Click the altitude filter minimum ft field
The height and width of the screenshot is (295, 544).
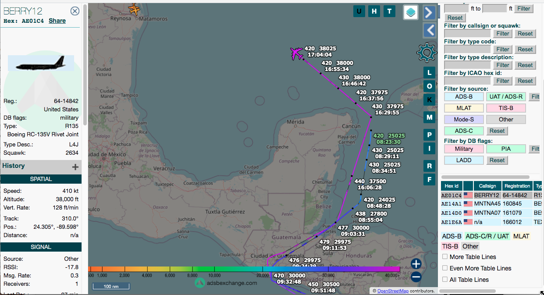[456, 8]
